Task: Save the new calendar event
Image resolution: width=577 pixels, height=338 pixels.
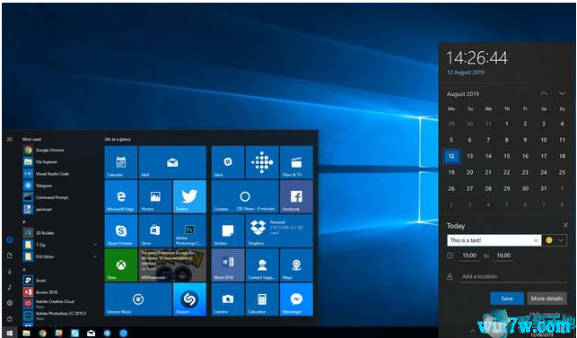Action: click(507, 299)
